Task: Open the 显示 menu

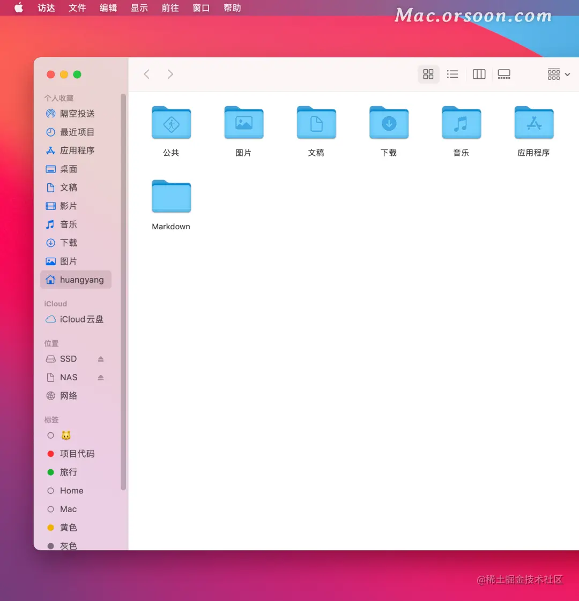Action: [x=139, y=7]
